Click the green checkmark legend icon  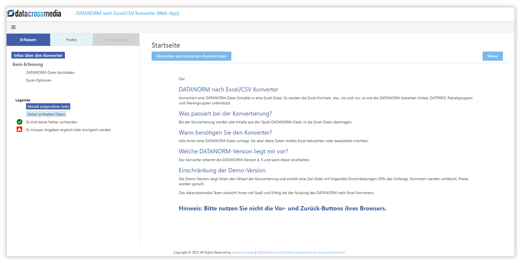point(19,122)
